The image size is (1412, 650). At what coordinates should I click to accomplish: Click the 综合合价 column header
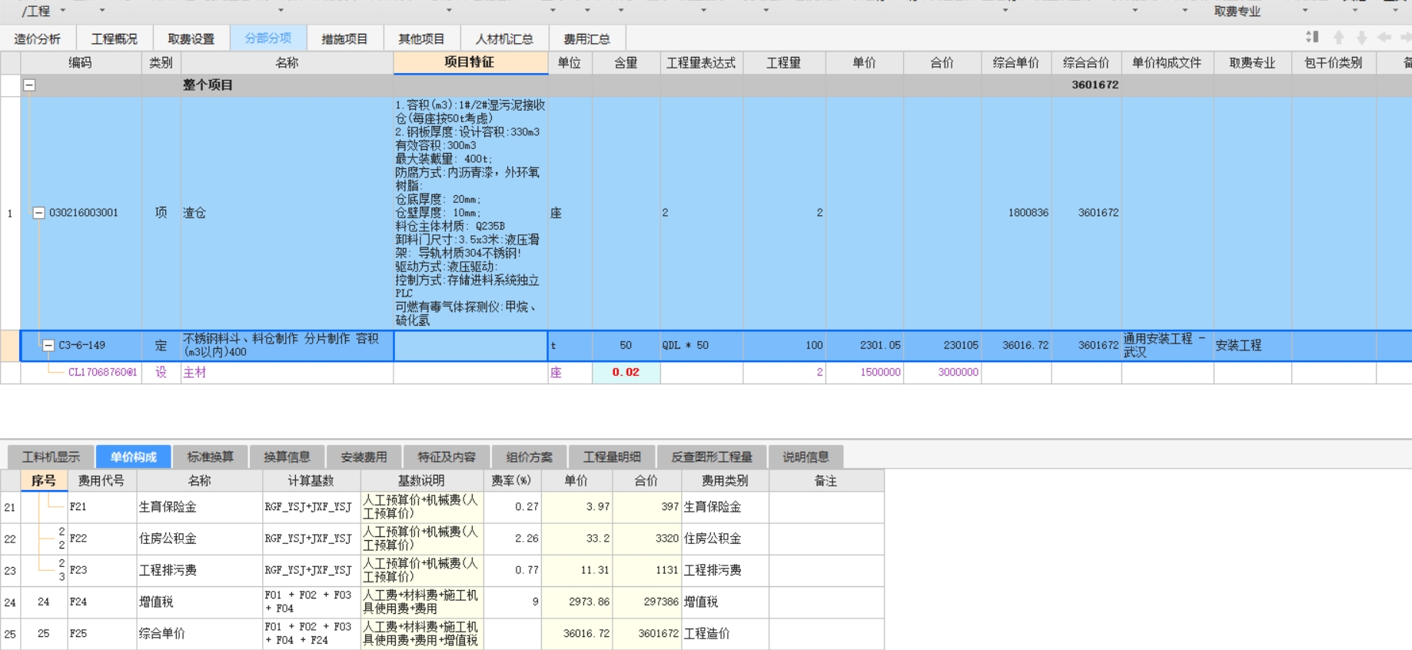(1087, 63)
